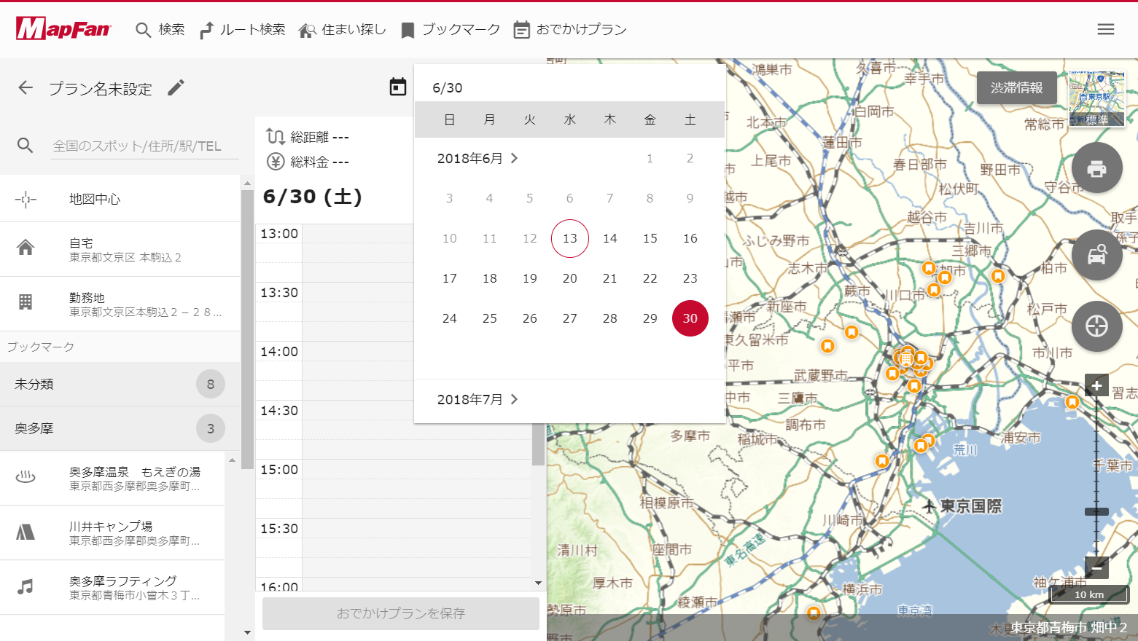Screen dimensions: 1138x641
Task: Select 奥多摩ラフティング bookmark
Action: click(x=112, y=587)
